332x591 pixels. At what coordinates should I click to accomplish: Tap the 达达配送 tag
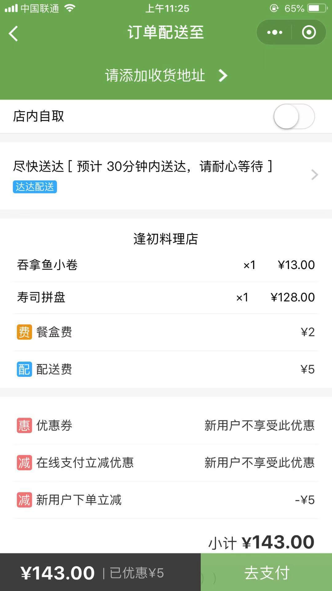(35, 187)
